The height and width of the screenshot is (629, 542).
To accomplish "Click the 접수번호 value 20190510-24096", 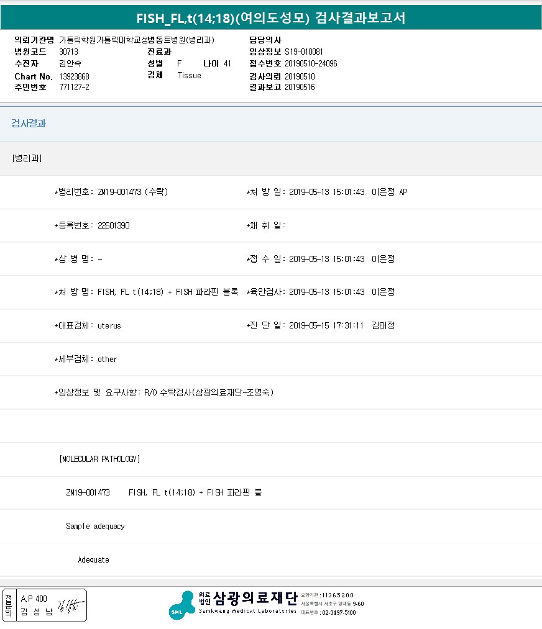I will coord(311,64).
